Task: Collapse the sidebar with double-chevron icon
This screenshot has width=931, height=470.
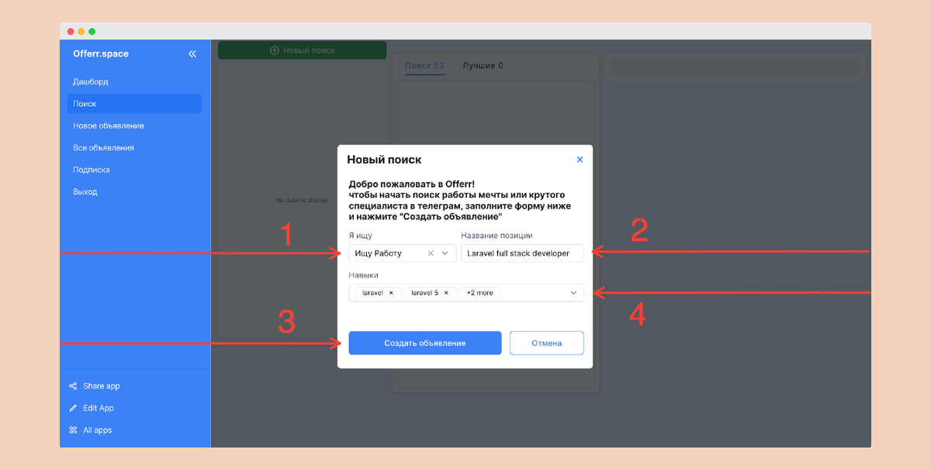Action: pyautogui.click(x=192, y=54)
